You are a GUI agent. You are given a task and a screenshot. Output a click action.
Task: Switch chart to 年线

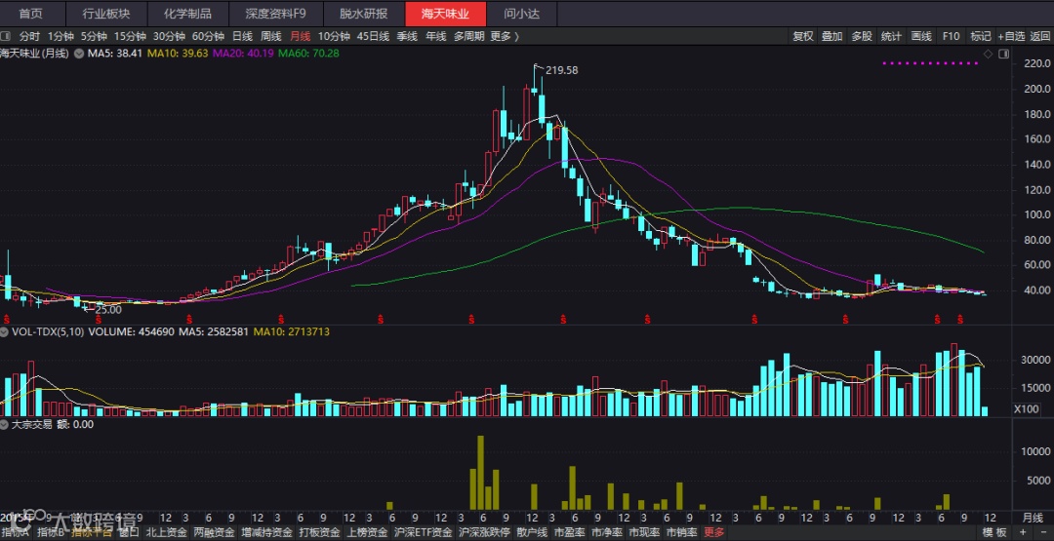(x=435, y=36)
